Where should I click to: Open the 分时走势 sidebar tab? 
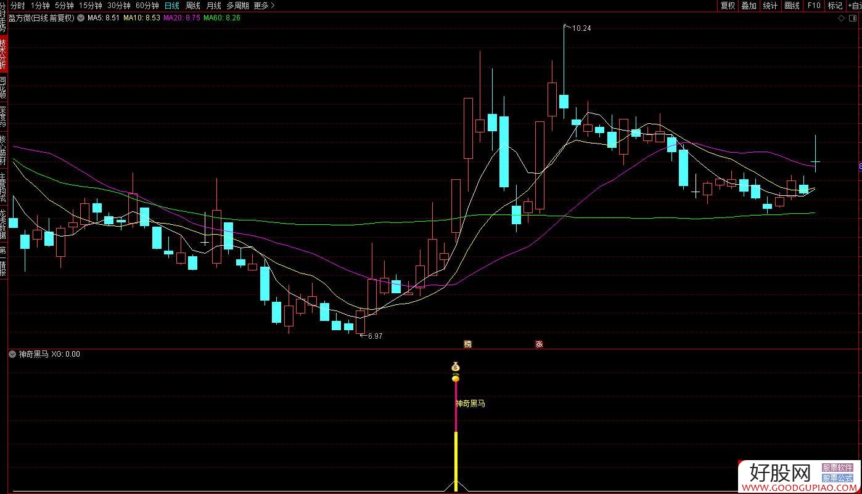click(3, 17)
